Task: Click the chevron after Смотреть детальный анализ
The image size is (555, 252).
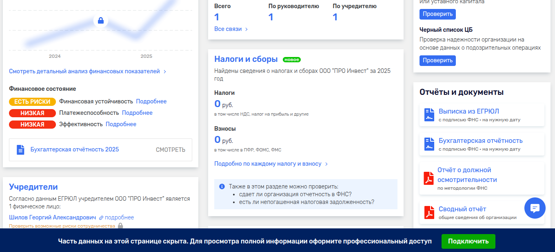Action: 165,72
